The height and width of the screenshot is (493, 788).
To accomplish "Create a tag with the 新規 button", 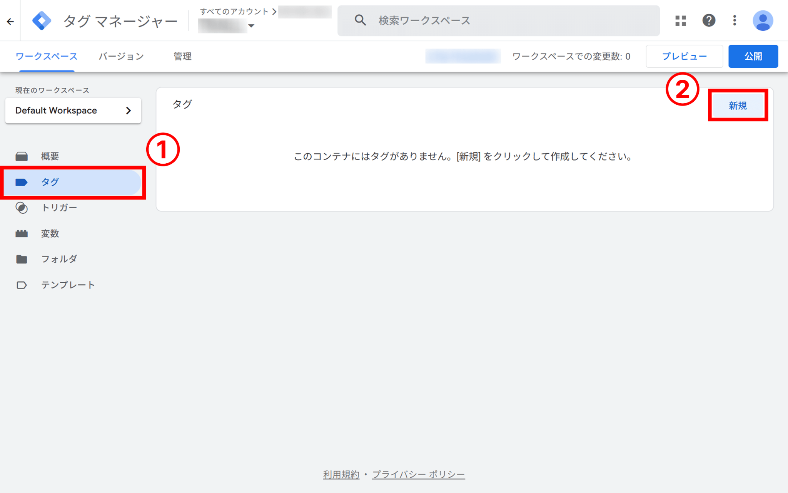I will tap(737, 106).
